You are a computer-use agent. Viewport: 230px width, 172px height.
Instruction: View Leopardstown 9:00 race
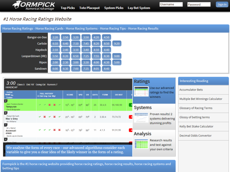117,56
